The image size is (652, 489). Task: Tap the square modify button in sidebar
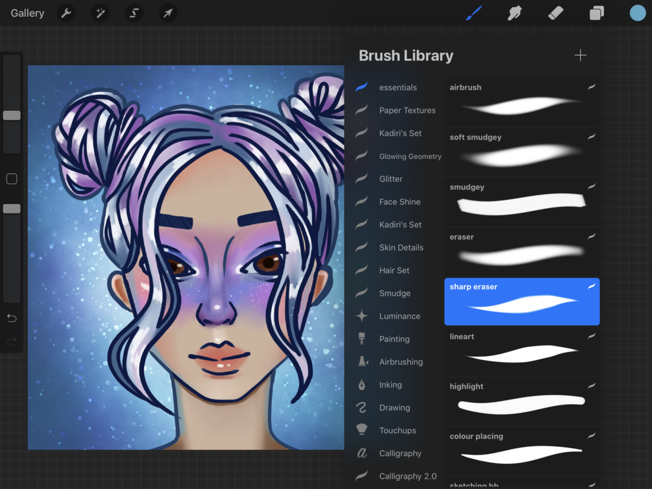(12, 179)
